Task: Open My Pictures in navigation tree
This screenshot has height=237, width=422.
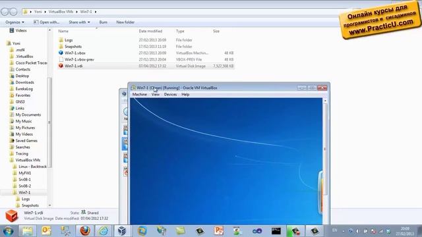Action: (25, 128)
